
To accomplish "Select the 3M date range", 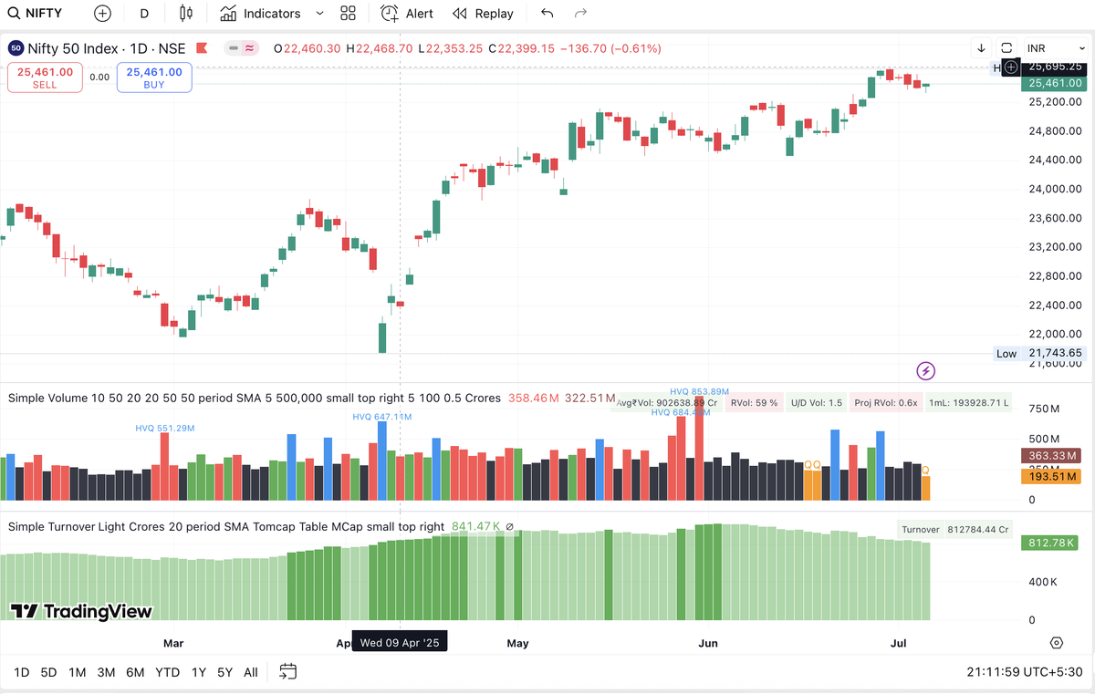I will (x=106, y=672).
